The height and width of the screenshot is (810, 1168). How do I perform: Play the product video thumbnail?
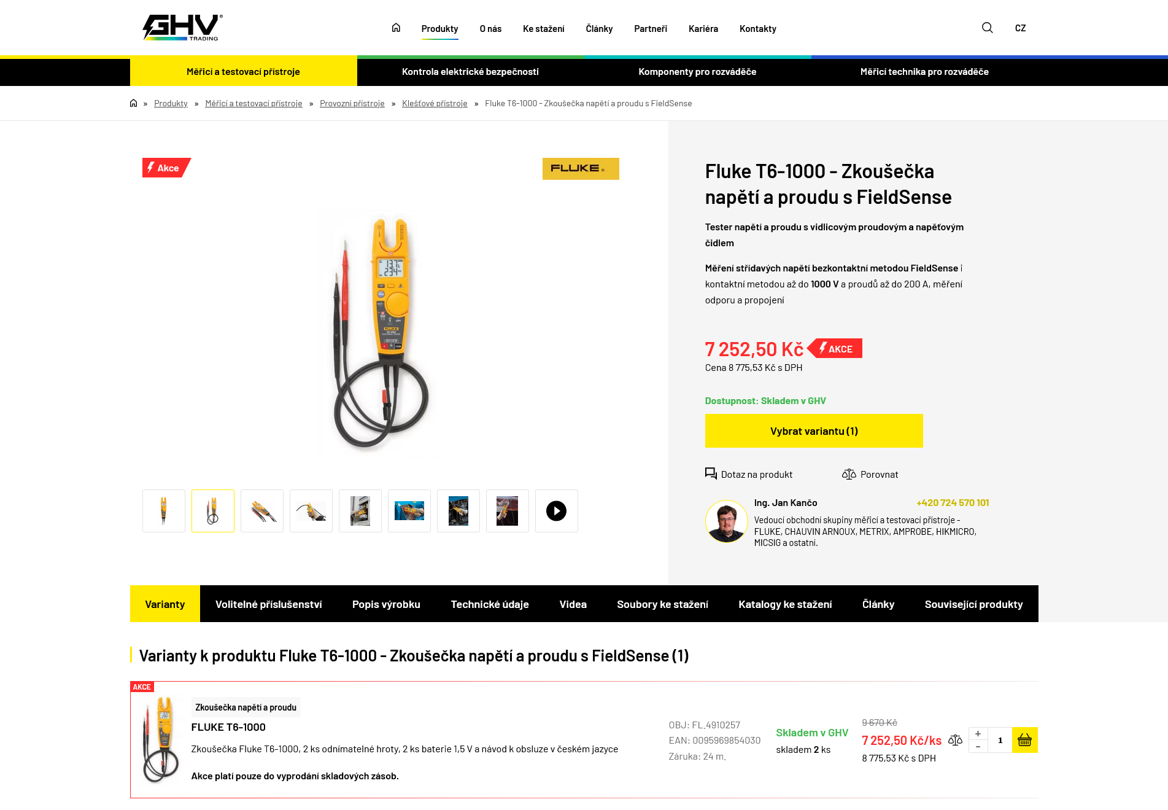pyautogui.click(x=556, y=511)
